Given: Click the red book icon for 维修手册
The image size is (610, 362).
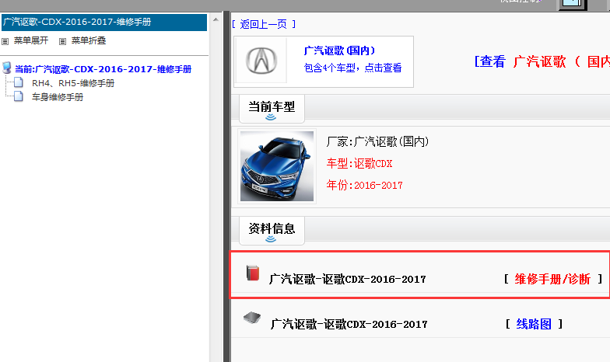Looking at the screenshot, I should click(253, 273).
